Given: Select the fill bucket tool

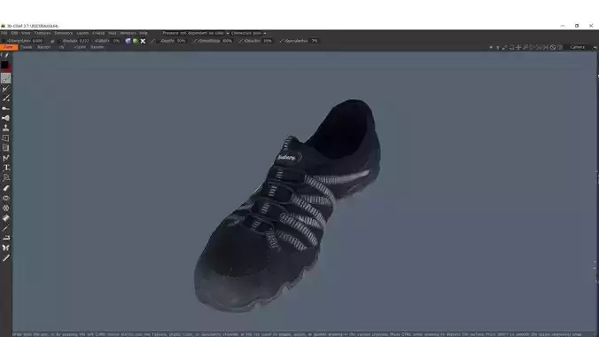Looking at the screenshot, I should click(x=5, y=218).
